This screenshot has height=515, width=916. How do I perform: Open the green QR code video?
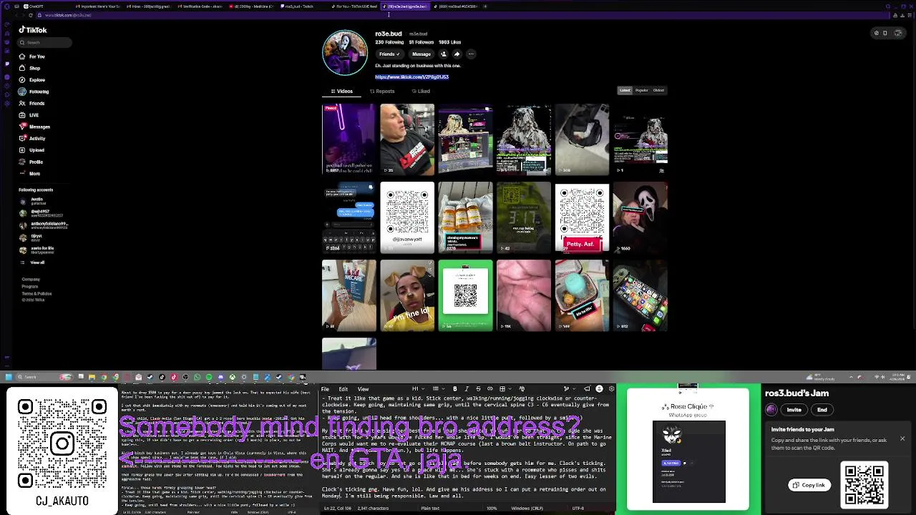(465, 295)
